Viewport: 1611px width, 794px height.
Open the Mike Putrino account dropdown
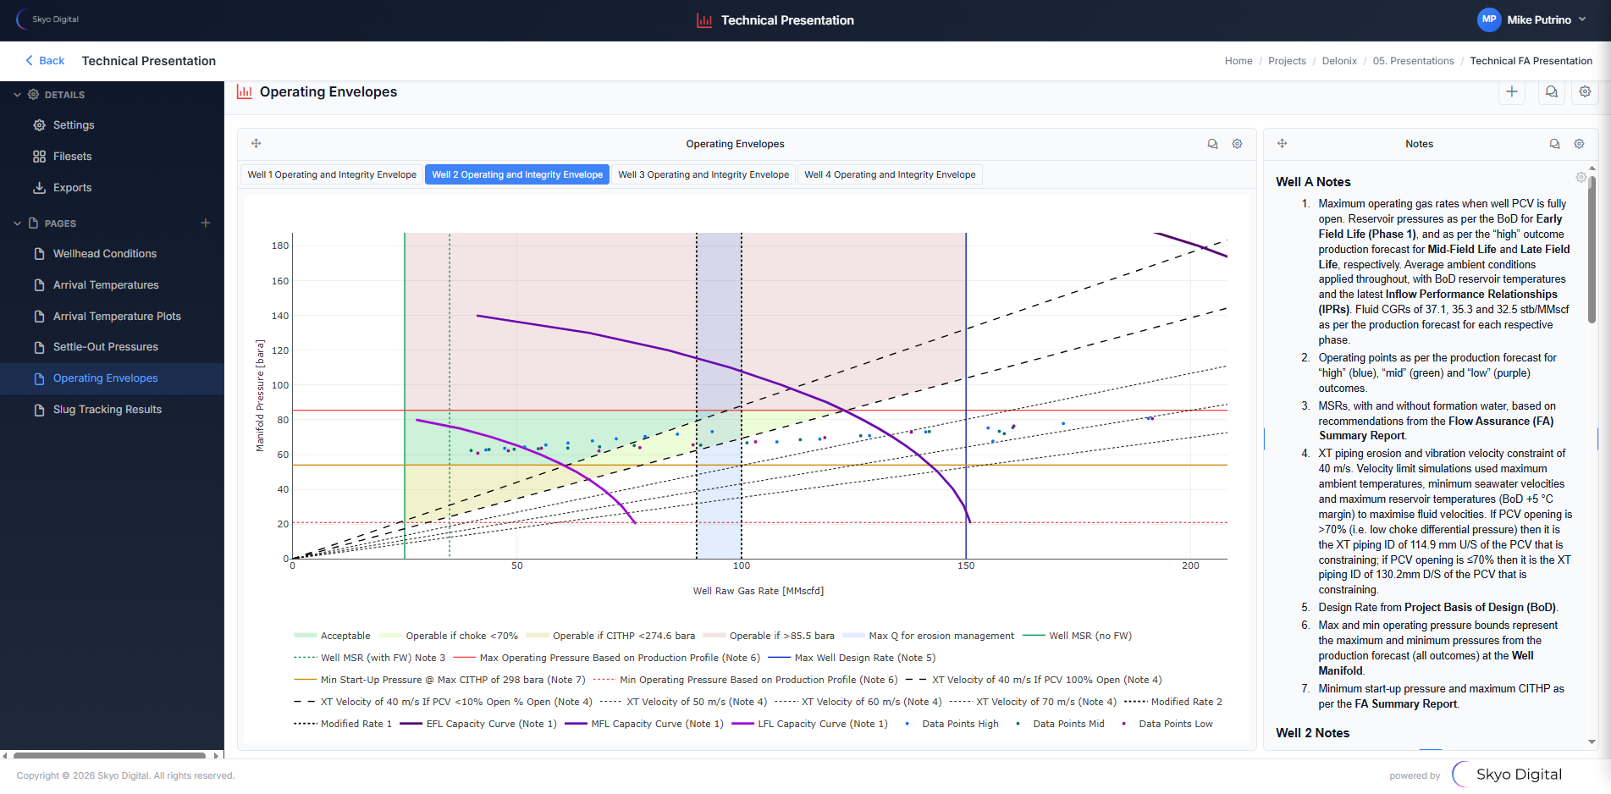coord(1532,19)
